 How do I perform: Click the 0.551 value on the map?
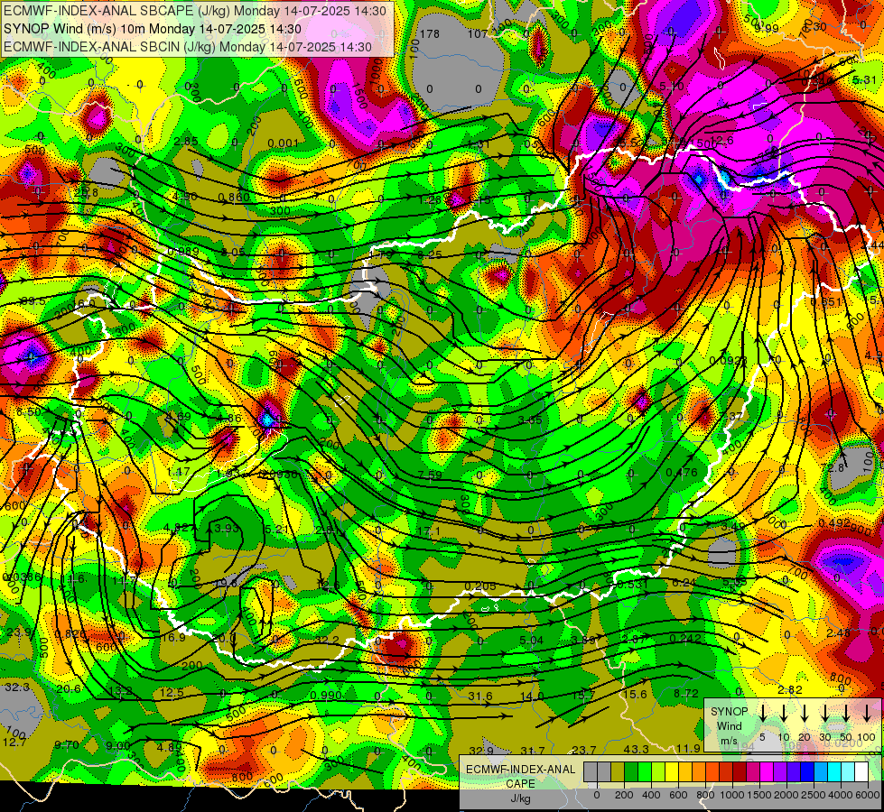pyautogui.click(x=826, y=302)
